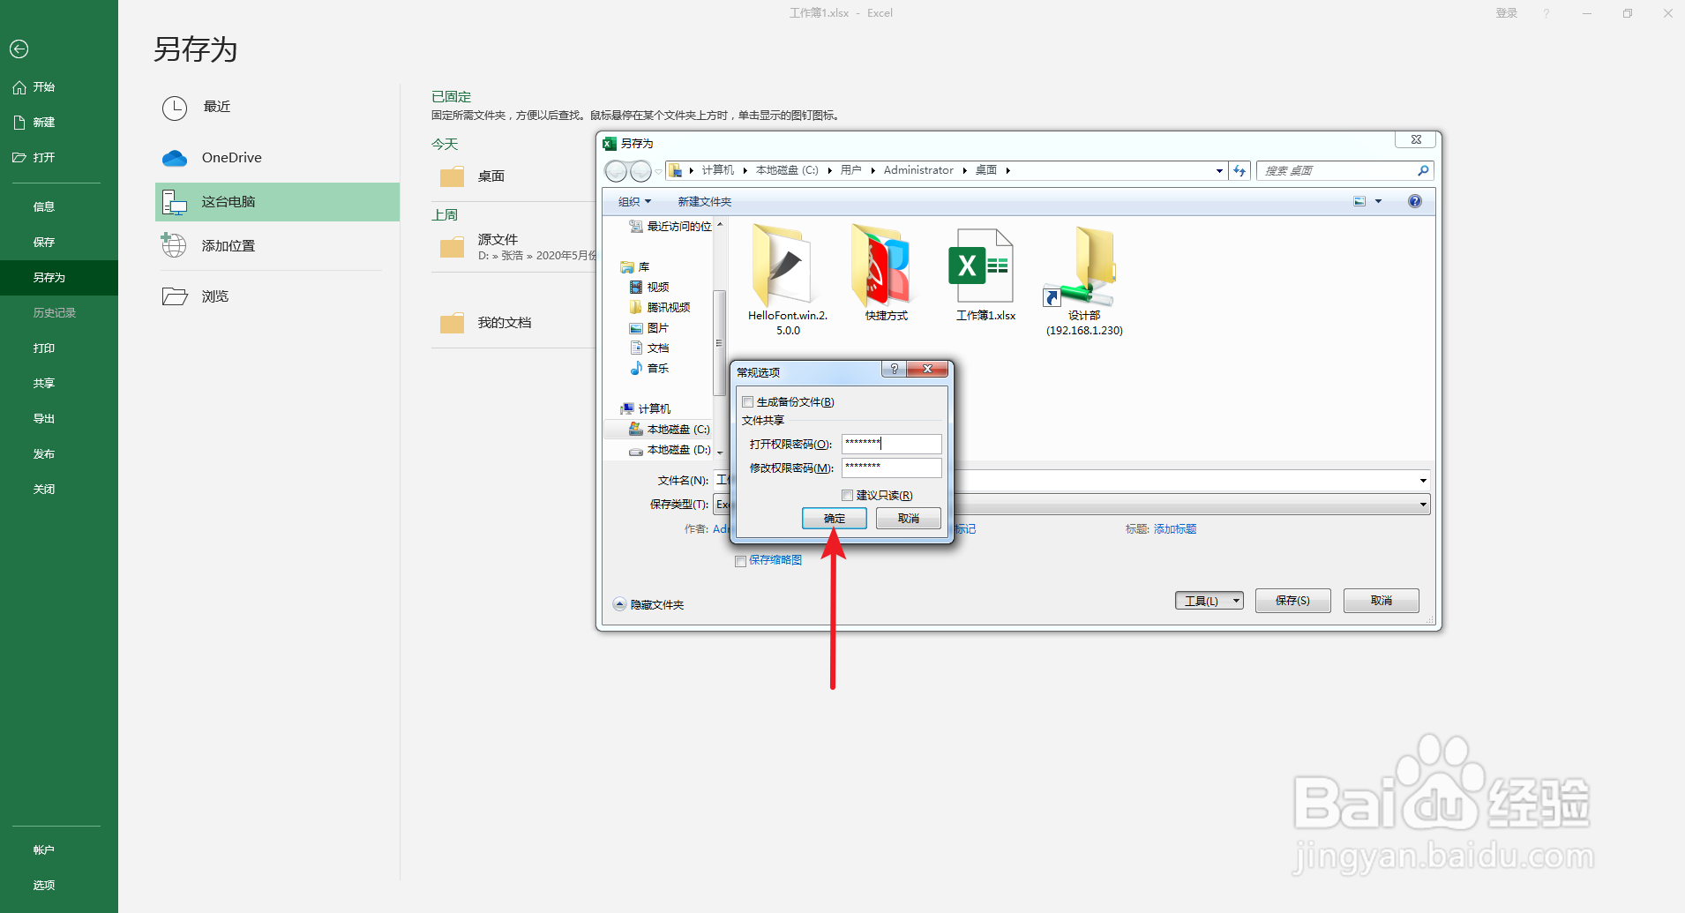Viewport: 1685px width, 913px height.
Task: Click the search magnifier icon
Action: pyautogui.click(x=1422, y=170)
